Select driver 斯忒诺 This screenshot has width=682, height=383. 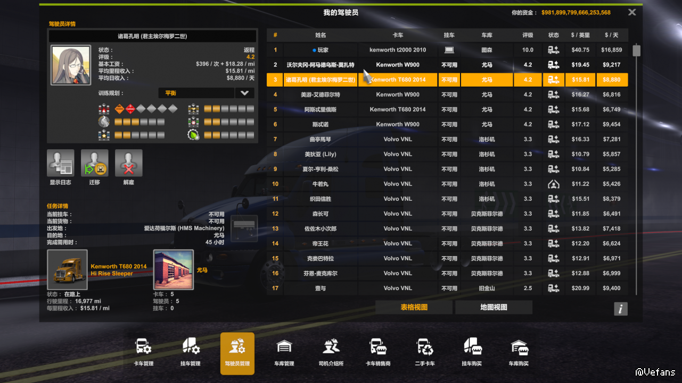tap(320, 124)
